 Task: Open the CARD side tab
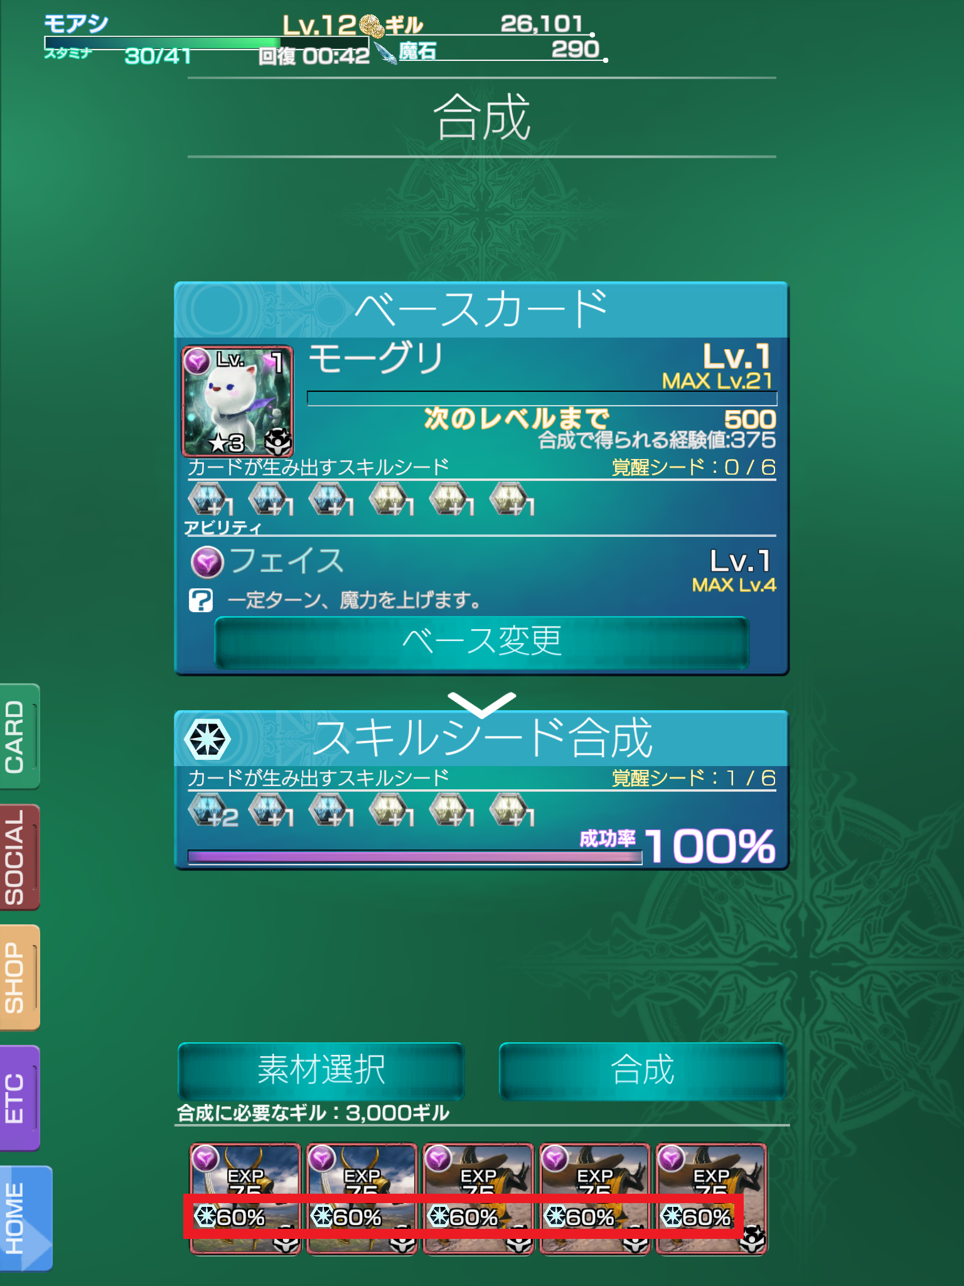(x=19, y=736)
